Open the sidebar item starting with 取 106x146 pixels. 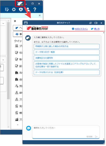[x=19, y=59]
